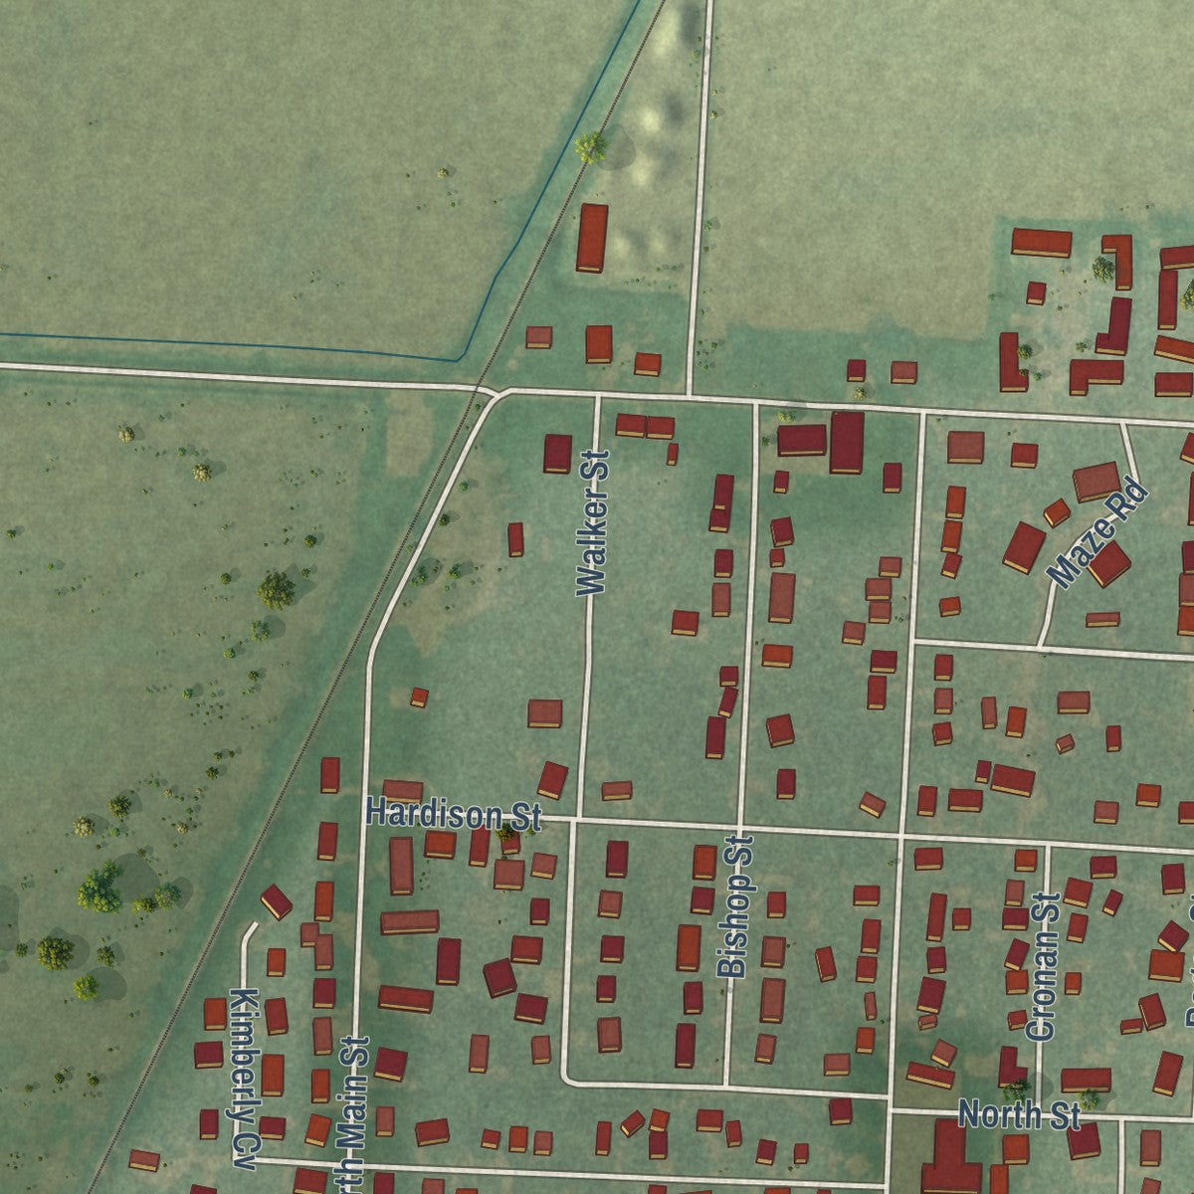Click the North Main St label
1194x1194 pixels.
354,1114
